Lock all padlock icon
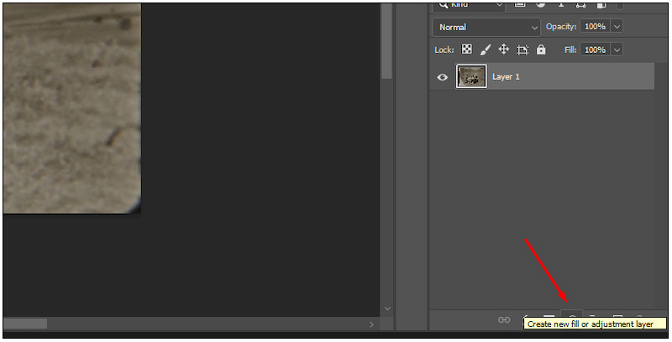 [541, 49]
